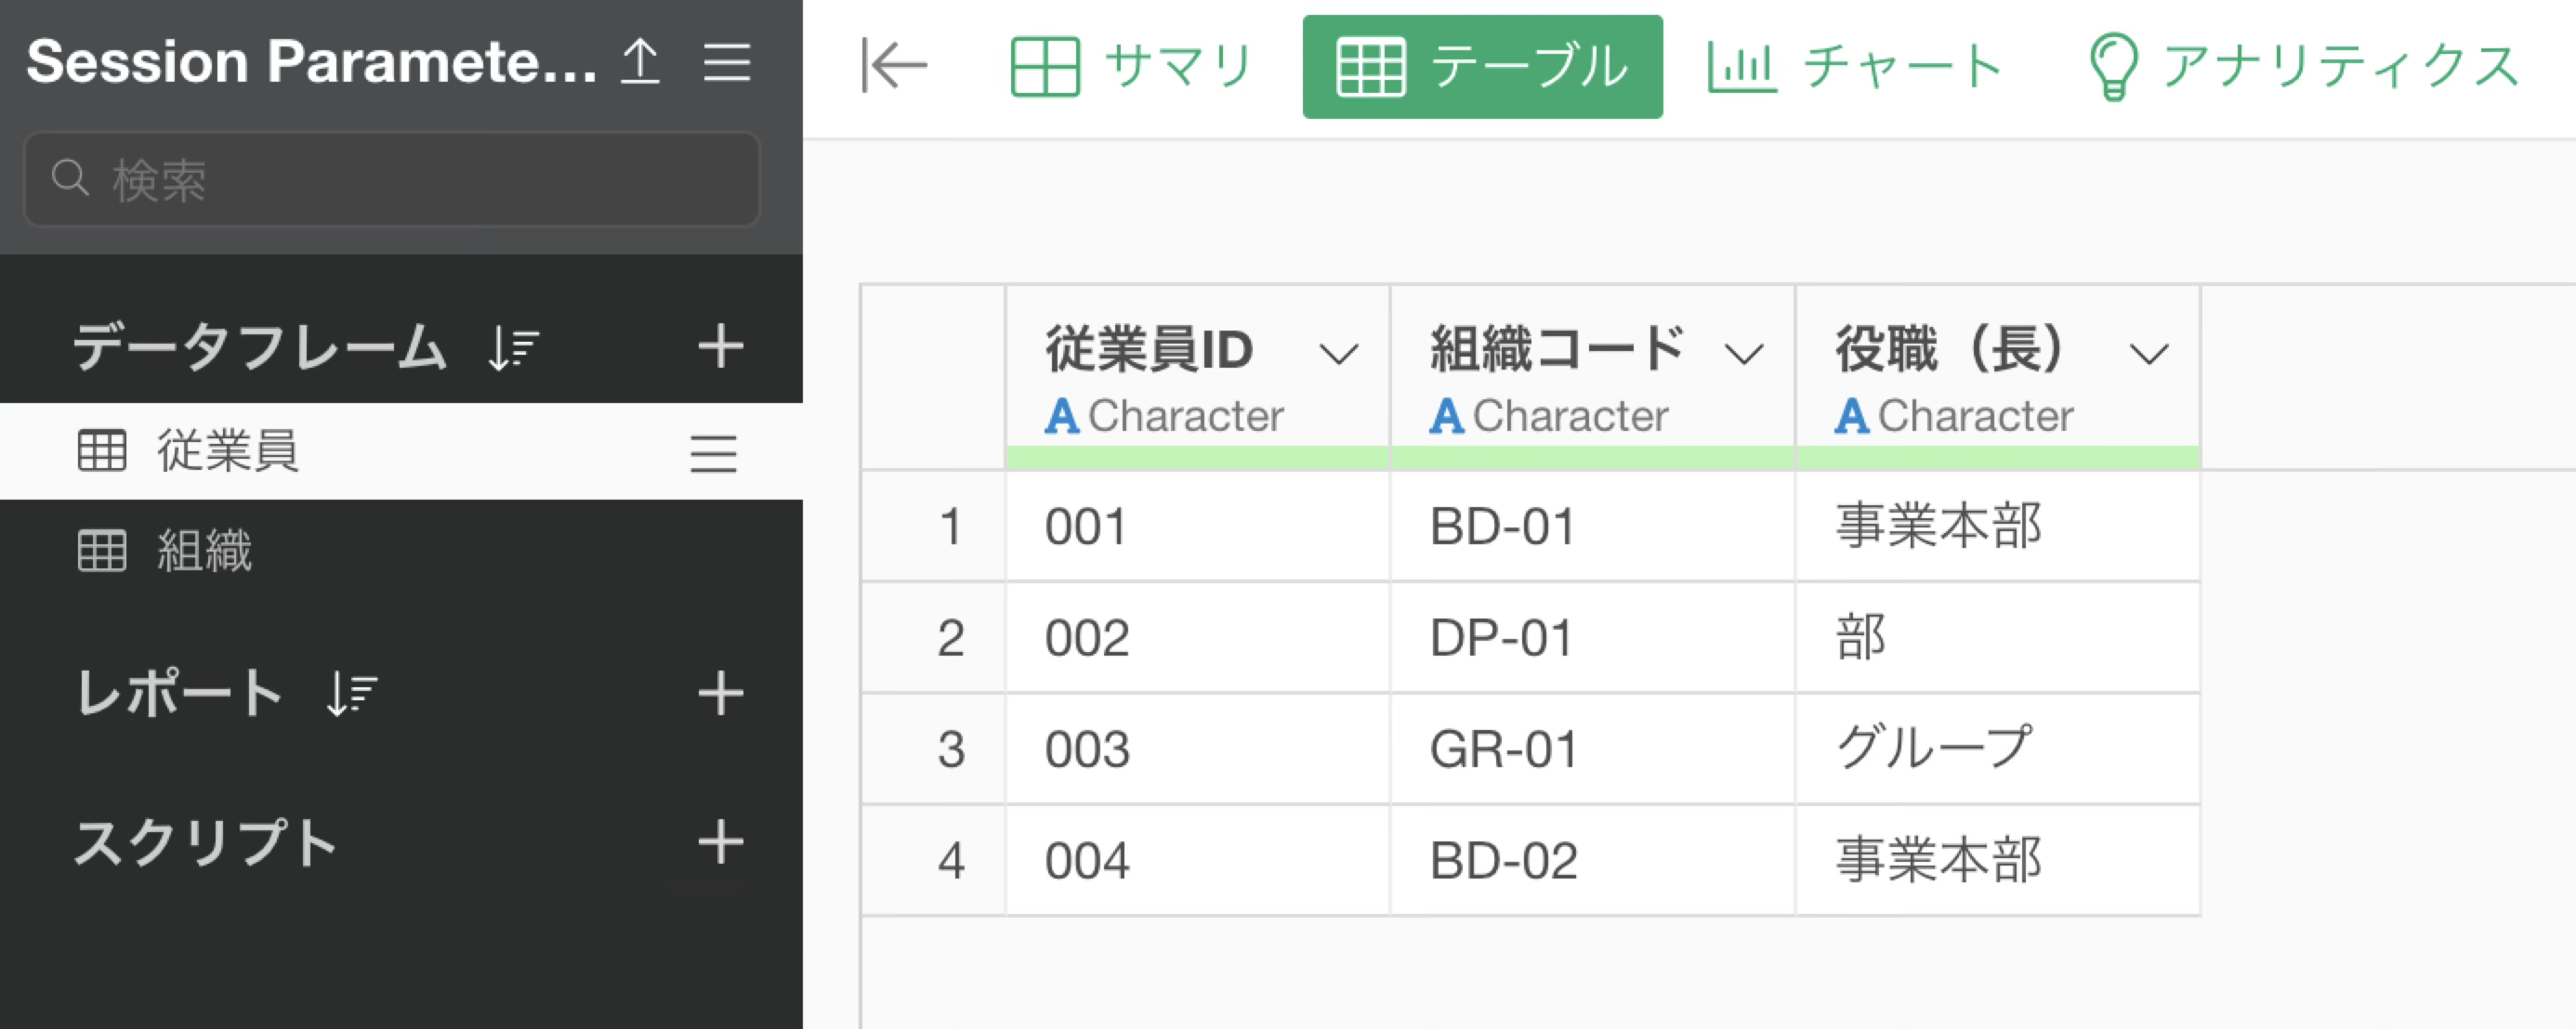This screenshot has height=1029, width=2576.
Task: Add a new スクリプト
Action: (x=720, y=842)
